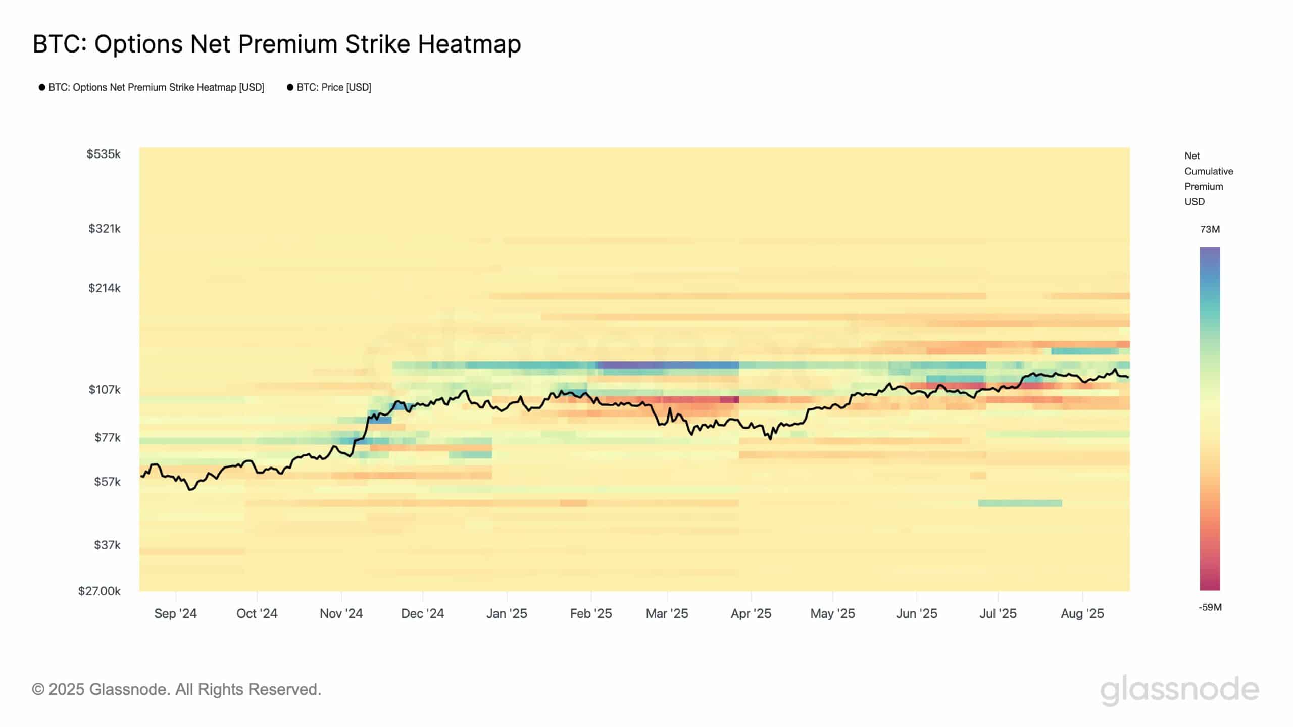Click the color scale gradient bar
The image size is (1293, 727).
[x=1210, y=418]
